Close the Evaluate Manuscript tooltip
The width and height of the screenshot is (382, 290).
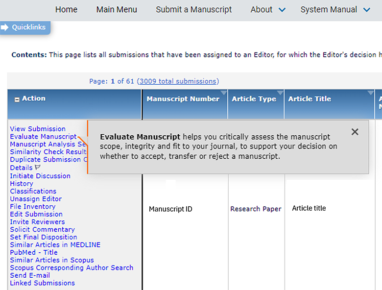point(355,132)
